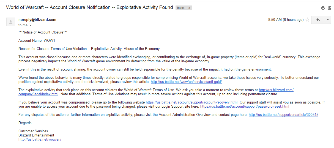
Task: Click the email subject line heading
Action: click(x=89, y=7)
